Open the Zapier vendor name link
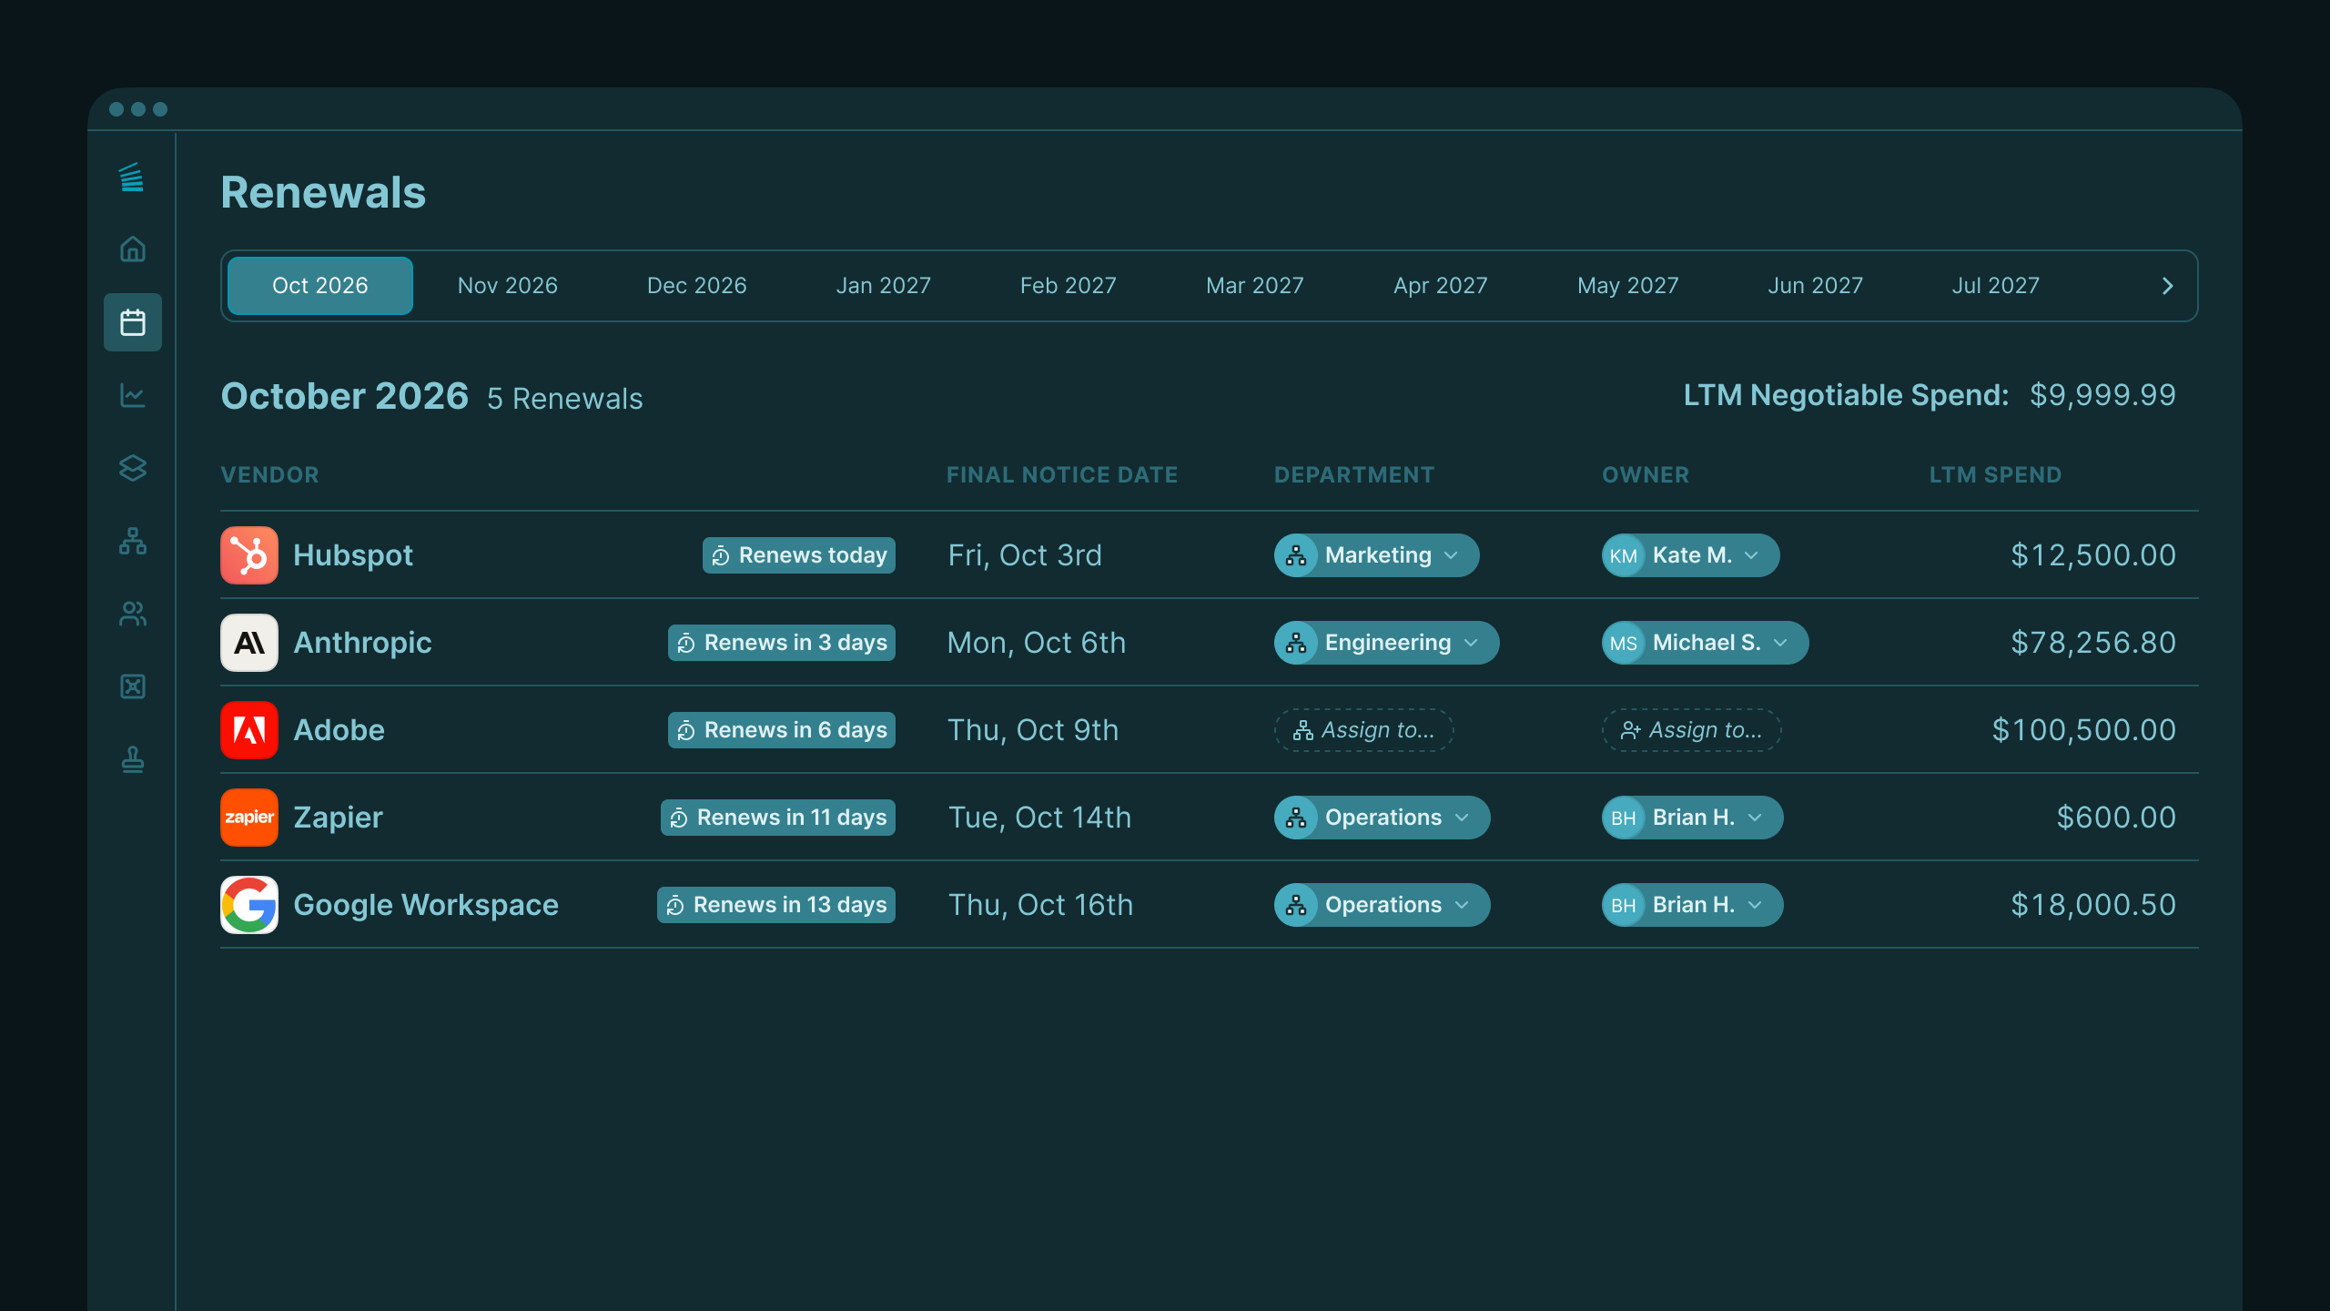2330x1311 pixels. point(338,818)
